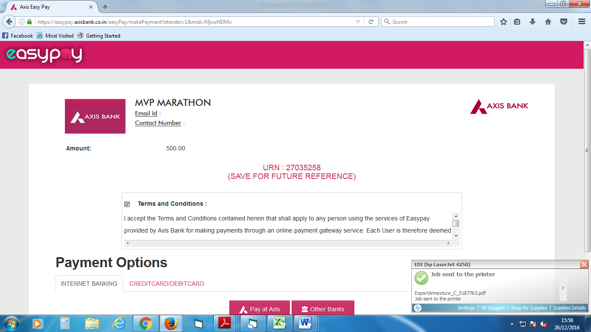Image resolution: width=591 pixels, height=332 pixels.
Task: Open the Firefox downloads arrow
Action: point(533,22)
